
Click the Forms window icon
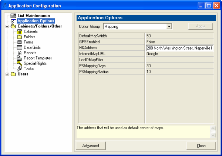click(x=20, y=42)
